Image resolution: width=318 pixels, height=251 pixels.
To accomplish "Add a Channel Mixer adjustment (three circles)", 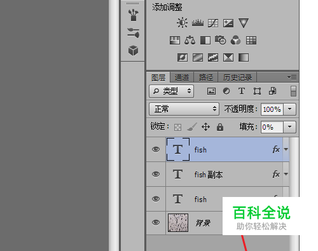I will 235,40.
